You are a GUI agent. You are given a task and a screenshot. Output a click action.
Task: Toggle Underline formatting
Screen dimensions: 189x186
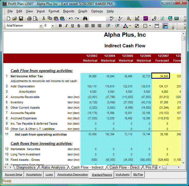[72, 26]
